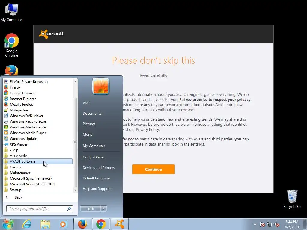307x230 pixels.
Task: Open Devices and Printers
Action: click(98, 168)
